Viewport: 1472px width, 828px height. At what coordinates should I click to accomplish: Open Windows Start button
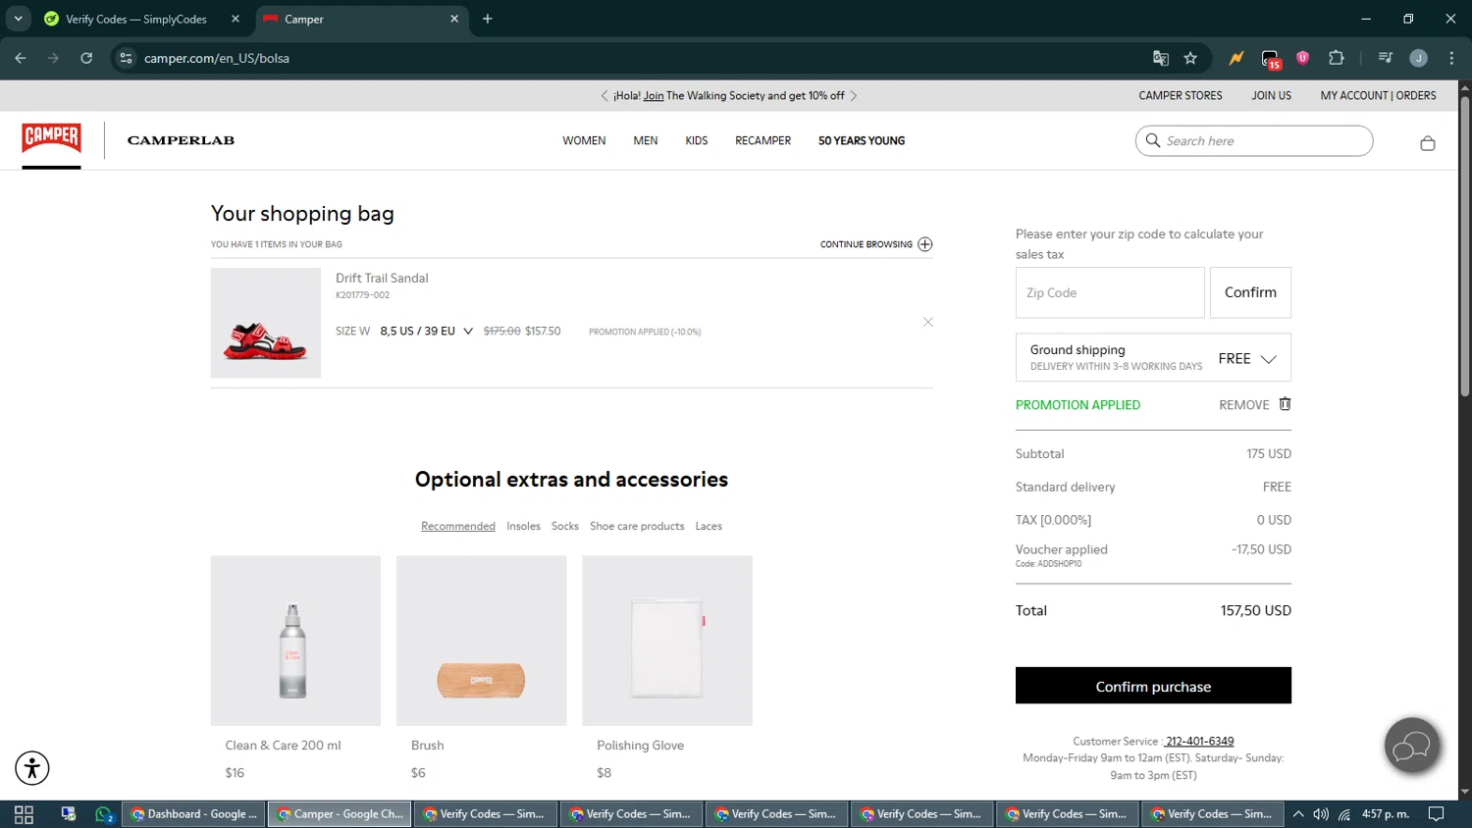(24, 814)
